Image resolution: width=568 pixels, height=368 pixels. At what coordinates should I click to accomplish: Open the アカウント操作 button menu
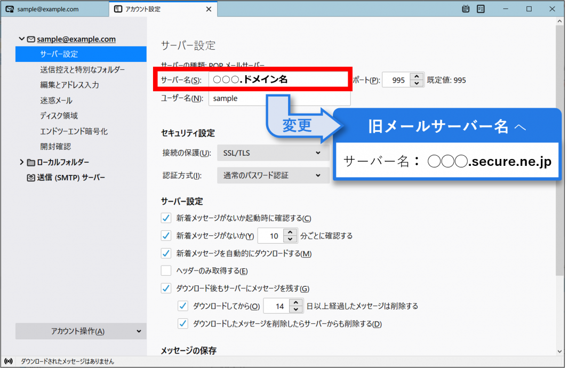[81, 331]
